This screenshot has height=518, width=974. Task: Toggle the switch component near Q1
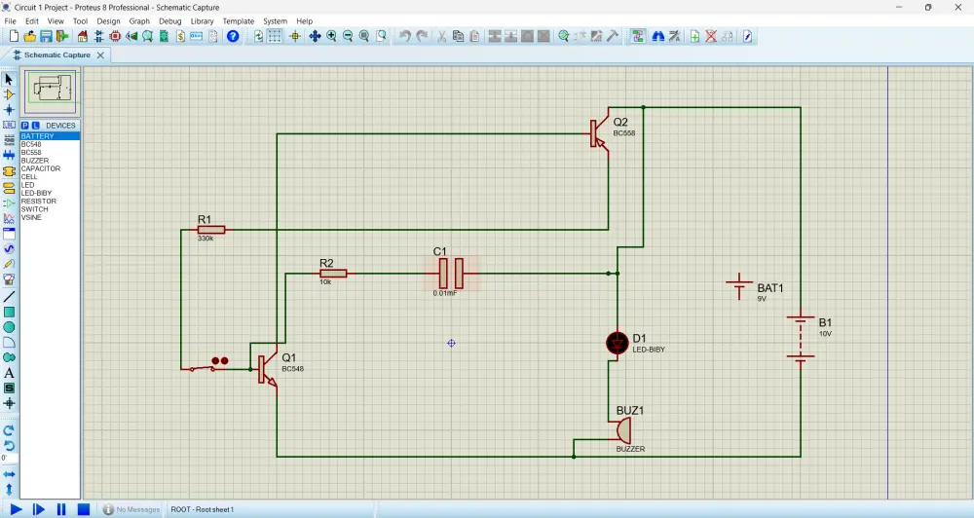tap(204, 368)
